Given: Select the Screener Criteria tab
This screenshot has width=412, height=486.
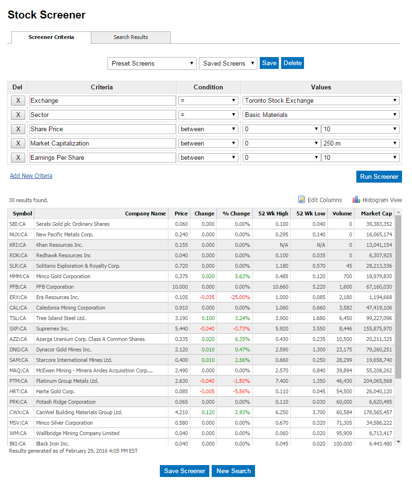Looking at the screenshot, I should pos(51,37).
